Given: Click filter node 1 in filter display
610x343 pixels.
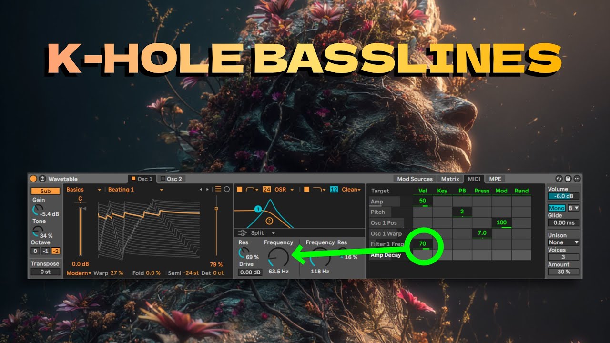Looking at the screenshot, I should click(x=258, y=209).
